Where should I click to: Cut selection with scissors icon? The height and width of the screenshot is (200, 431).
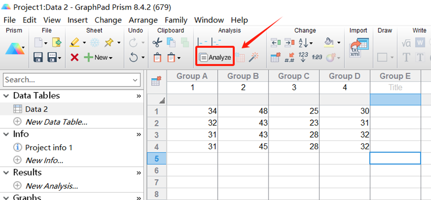click(x=157, y=42)
